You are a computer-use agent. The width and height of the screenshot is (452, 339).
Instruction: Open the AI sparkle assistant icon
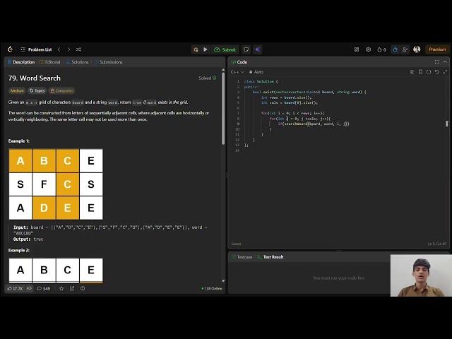pos(257,49)
